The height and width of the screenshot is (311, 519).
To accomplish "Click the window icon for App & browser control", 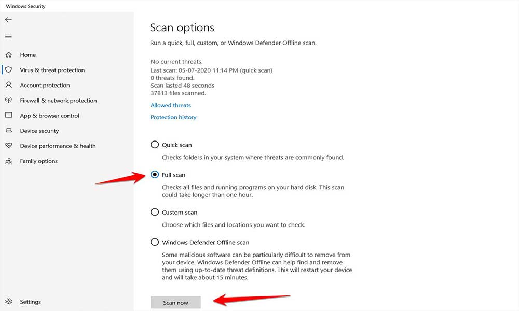I will pos(9,115).
